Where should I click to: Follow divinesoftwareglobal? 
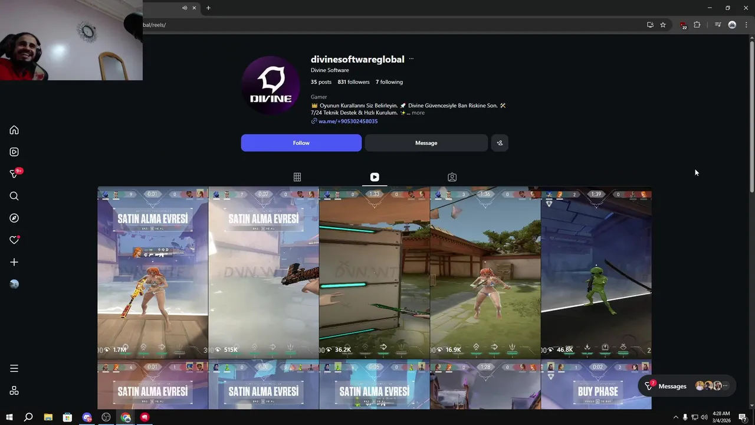coord(301,143)
